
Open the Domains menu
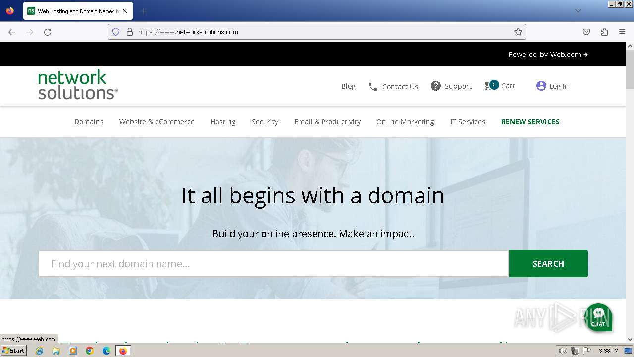(x=89, y=122)
